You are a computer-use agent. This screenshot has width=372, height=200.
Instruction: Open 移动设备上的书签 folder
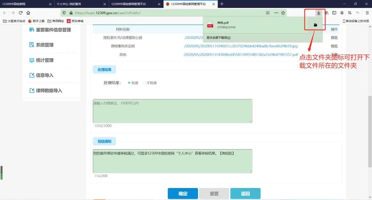[356, 21]
